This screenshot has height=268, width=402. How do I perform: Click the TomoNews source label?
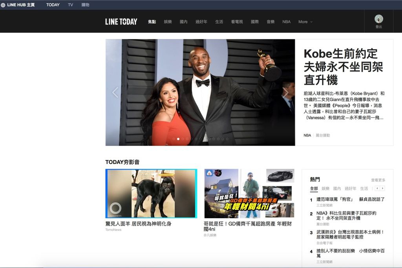[113, 230]
